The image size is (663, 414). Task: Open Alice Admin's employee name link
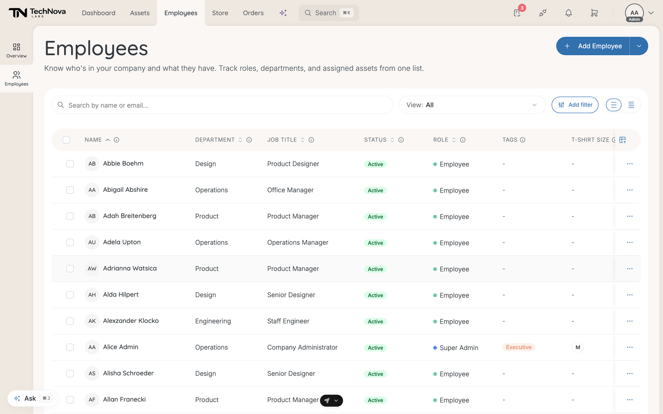tap(121, 347)
